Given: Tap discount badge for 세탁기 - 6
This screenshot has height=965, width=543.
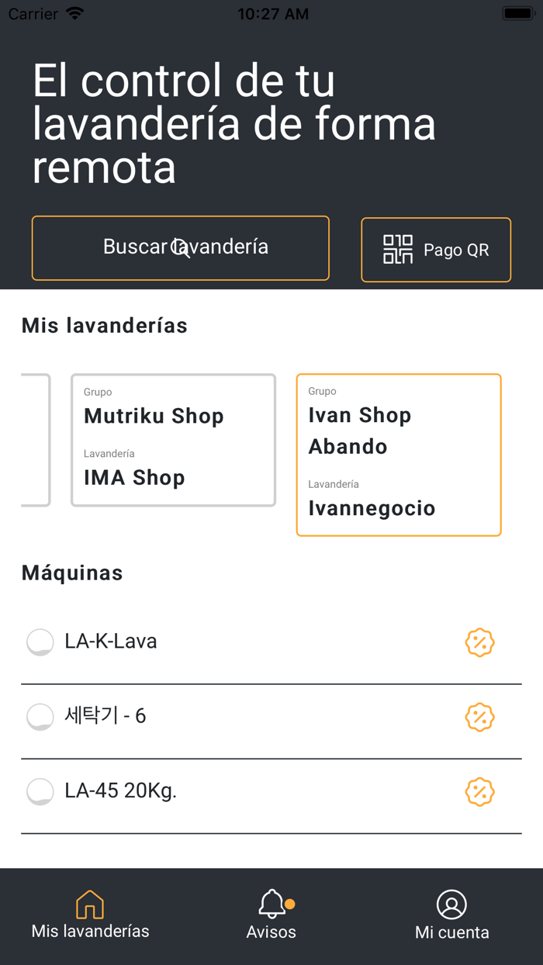Looking at the screenshot, I should (479, 717).
